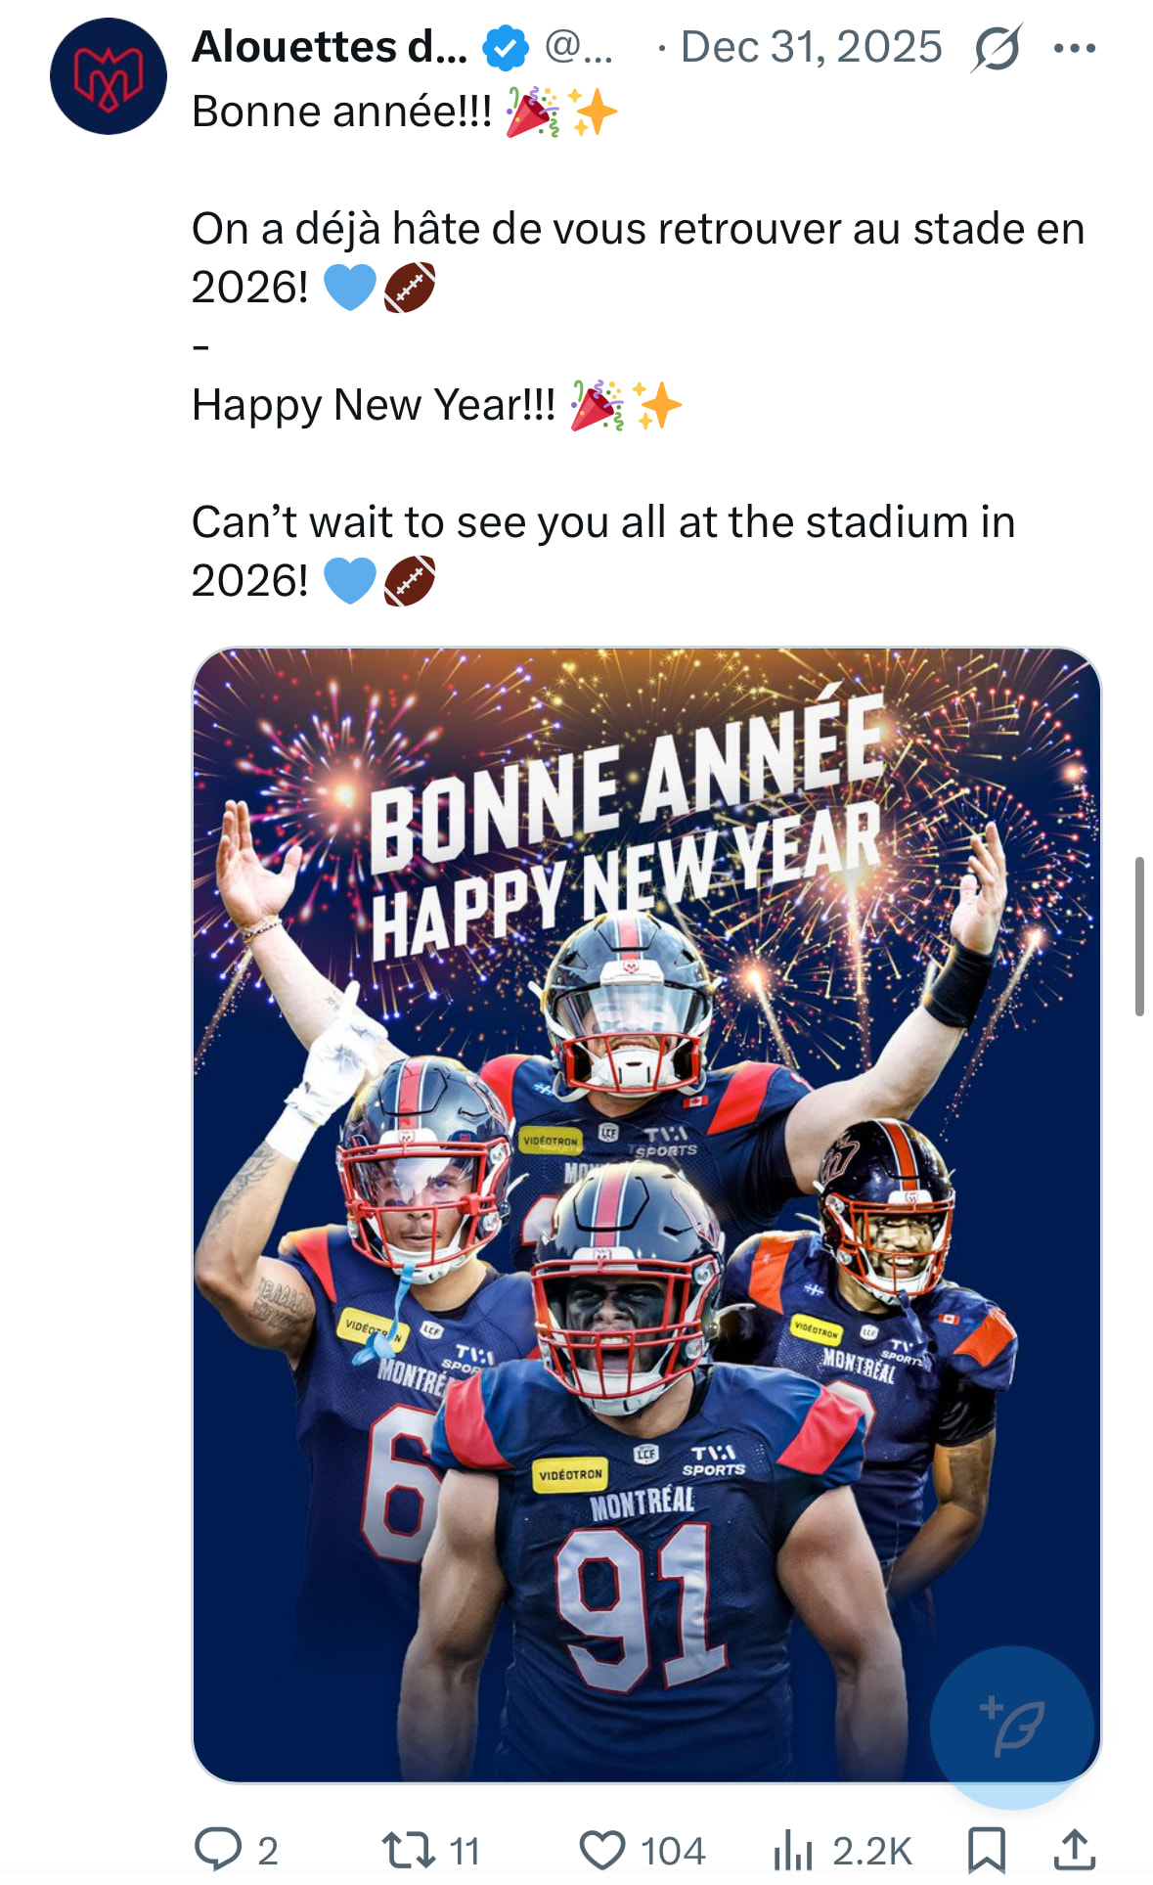The height and width of the screenshot is (1885, 1153).
Task: Click the vertical scrollbar handle
Action: pos(1139,936)
